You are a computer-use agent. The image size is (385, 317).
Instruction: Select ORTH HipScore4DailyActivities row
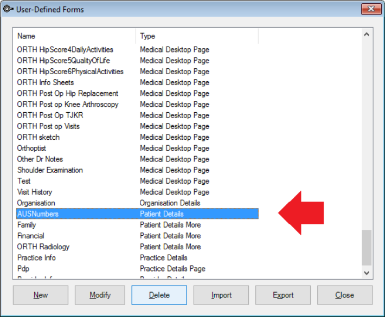point(138,49)
